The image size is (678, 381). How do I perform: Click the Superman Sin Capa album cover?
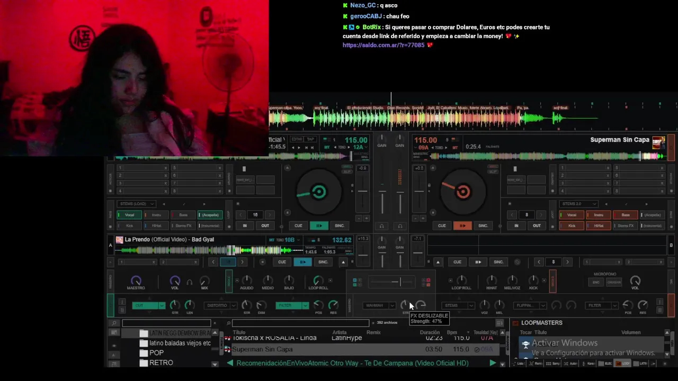pyautogui.click(x=658, y=142)
